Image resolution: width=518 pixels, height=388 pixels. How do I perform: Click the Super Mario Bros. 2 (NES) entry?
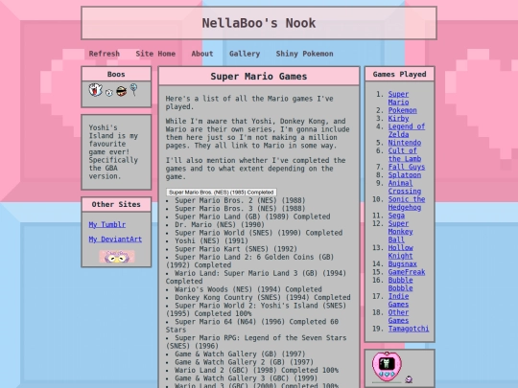click(240, 200)
